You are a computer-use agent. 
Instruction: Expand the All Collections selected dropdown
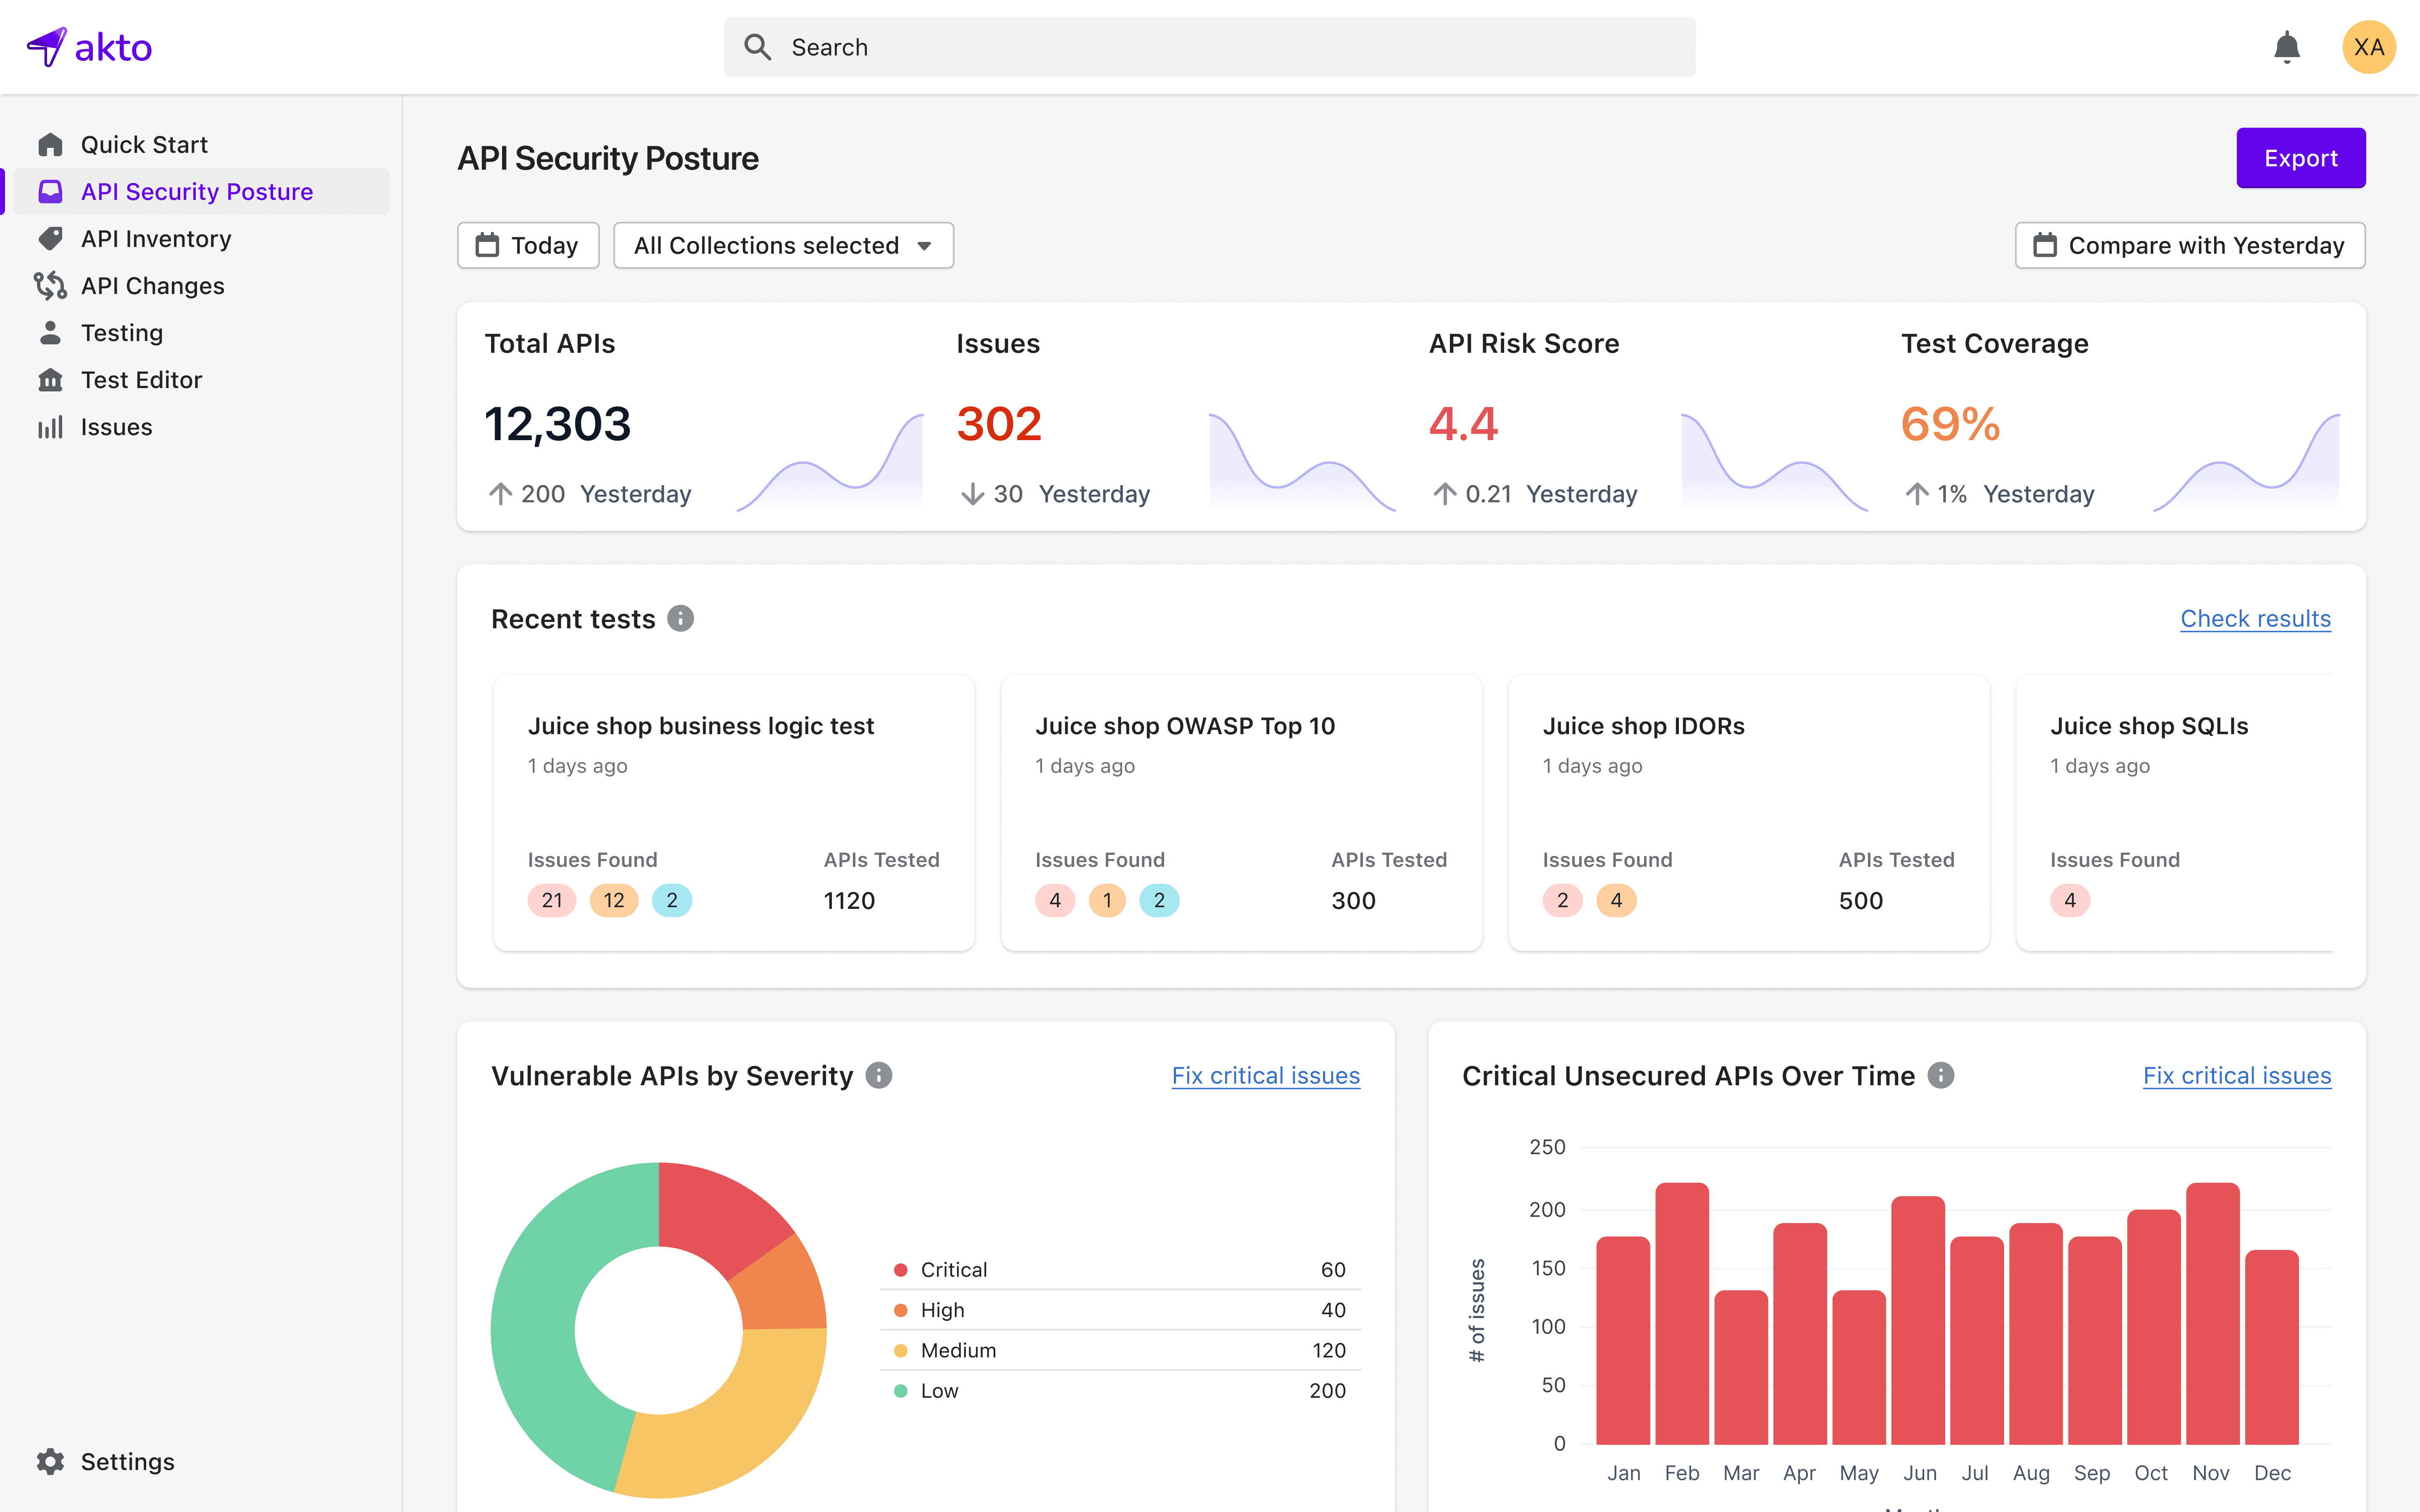pos(783,245)
